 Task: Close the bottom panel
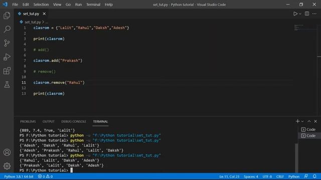point(315,121)
